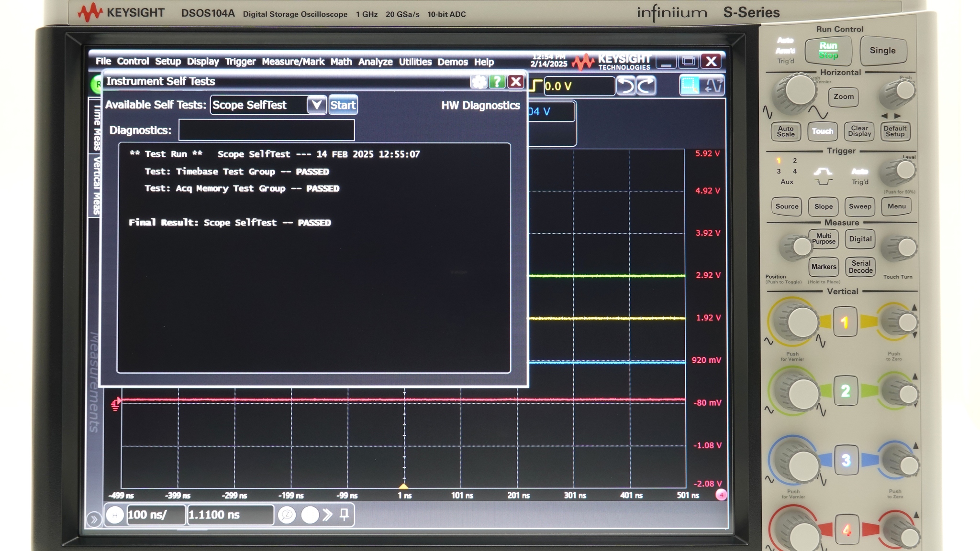Toggle channel 3 button
This screenshot has width=980, height=551.
pyautogui.click(x=846, y=460)
